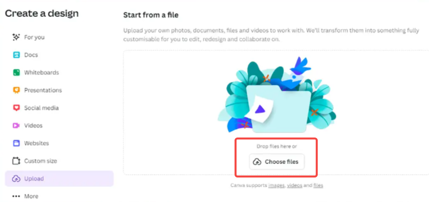Click the Custom size crop icon
The width and height of the screenshot is (429, 202).
[x=16, y=161]
